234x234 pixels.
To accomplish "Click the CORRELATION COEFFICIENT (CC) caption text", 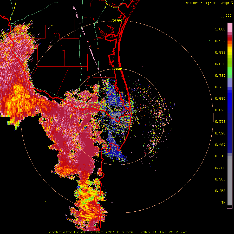I will [x=82, y=232].
